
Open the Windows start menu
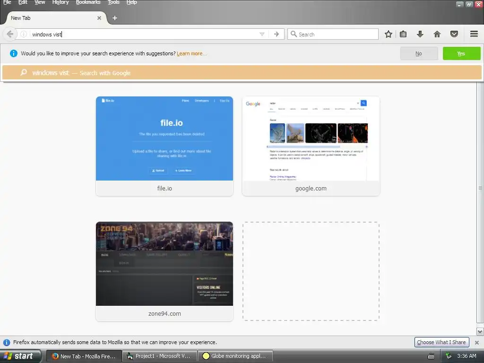point(20,356)
